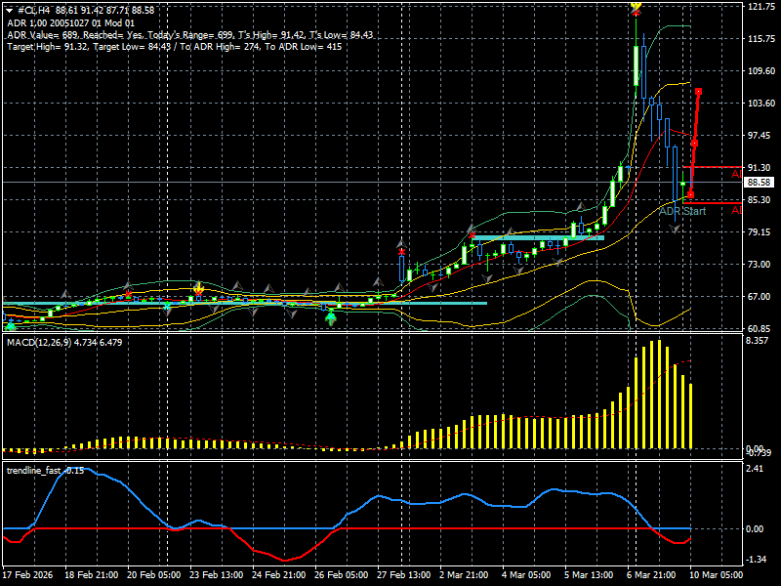Click the "27 Feb 13:00" time label

(x=404, y=574)
